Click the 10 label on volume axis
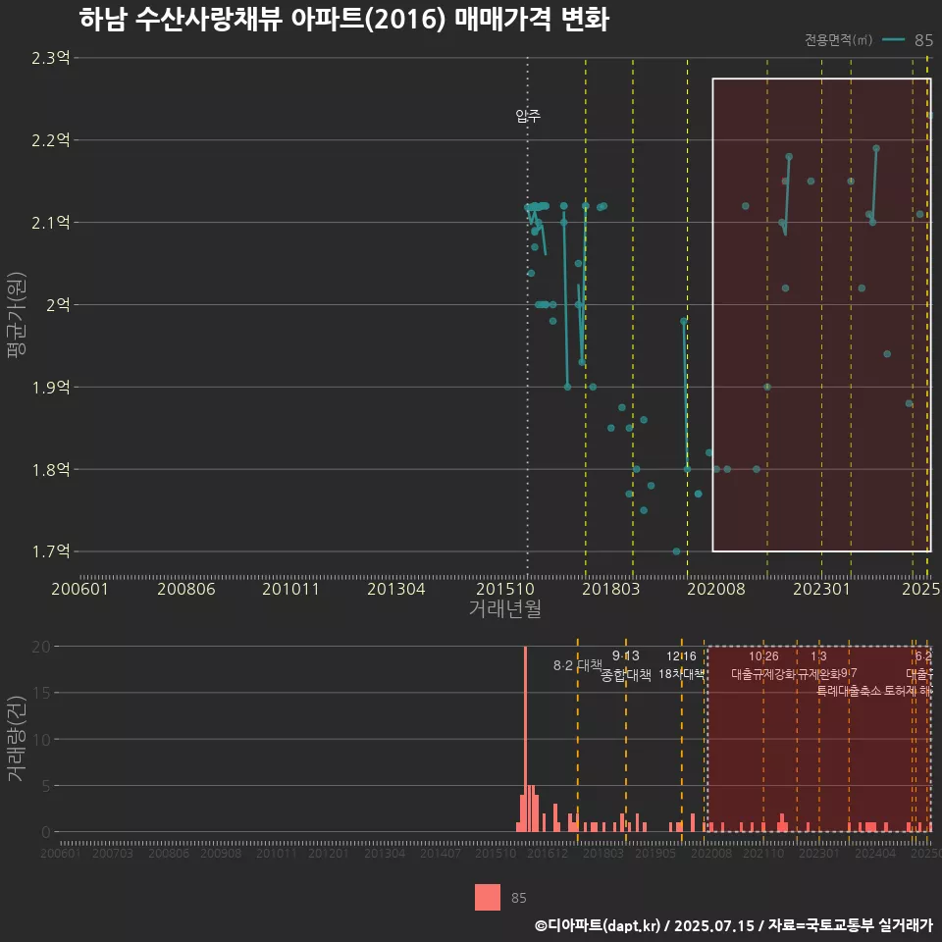 (x=41, y=740)
